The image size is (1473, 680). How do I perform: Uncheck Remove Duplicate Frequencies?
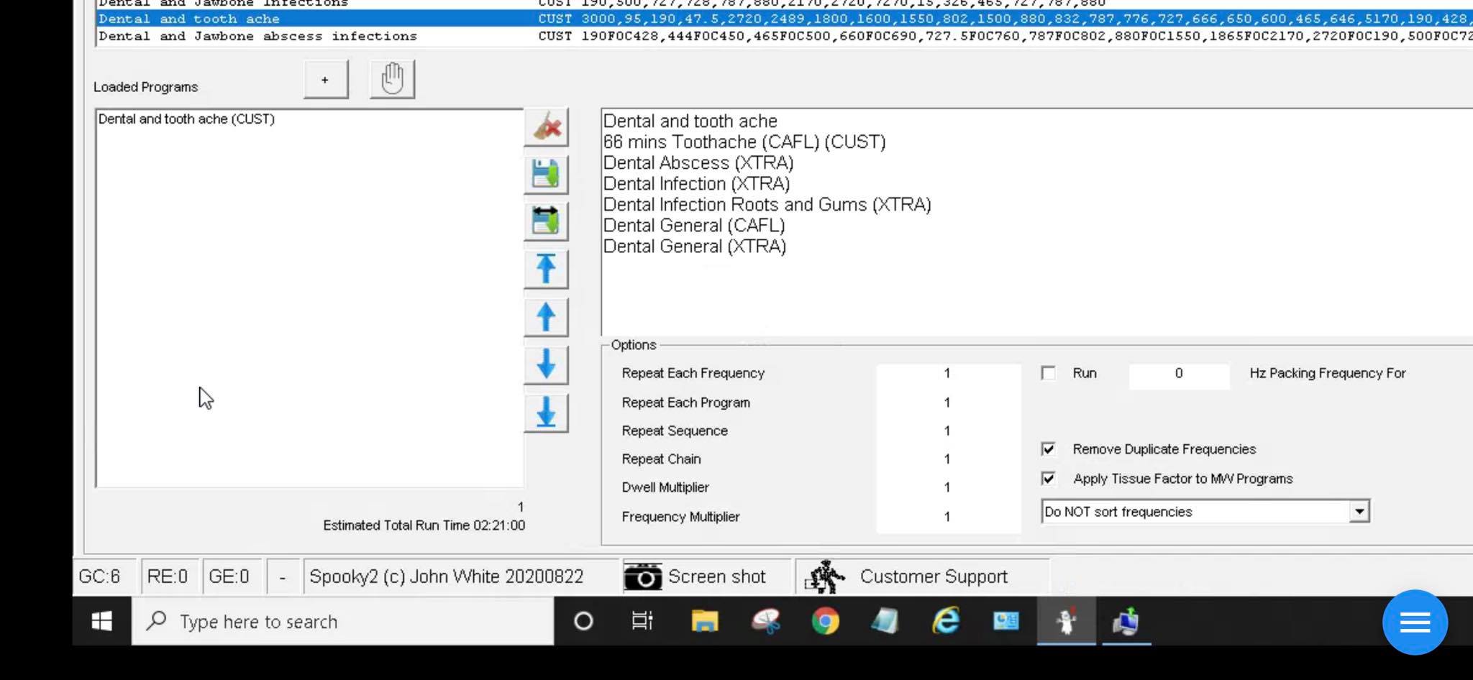click(1049, 449)
